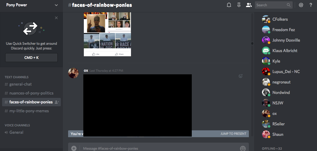Expand the Pony Power server dropdown
This screenshot has height=151, width=317.
click(56, 5)
